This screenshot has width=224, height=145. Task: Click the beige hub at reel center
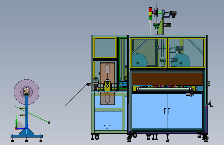26,91
